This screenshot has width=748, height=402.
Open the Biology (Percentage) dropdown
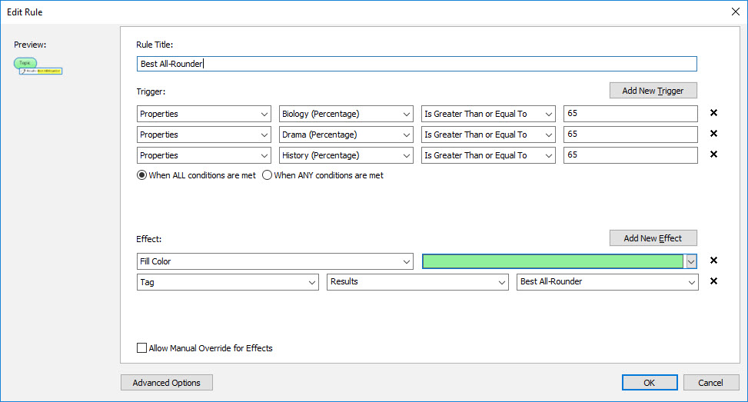(346, 114)
